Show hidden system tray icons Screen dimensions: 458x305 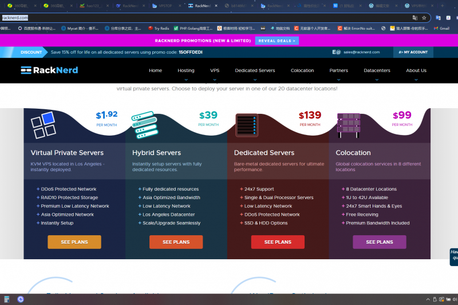coord(428,299)
